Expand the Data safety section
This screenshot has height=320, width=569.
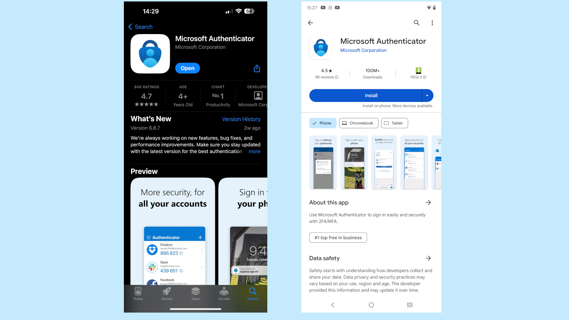[x=428, y=258]
